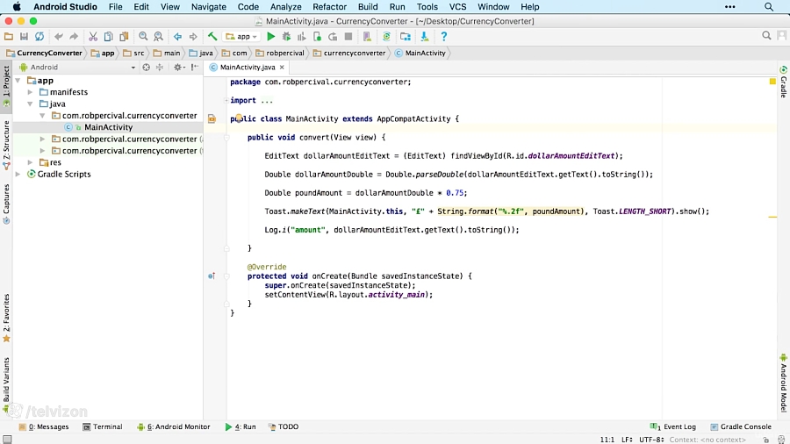Click the Terminal button in bottom bar
This screenshot has height=444, width=790.
pos(102,427)
